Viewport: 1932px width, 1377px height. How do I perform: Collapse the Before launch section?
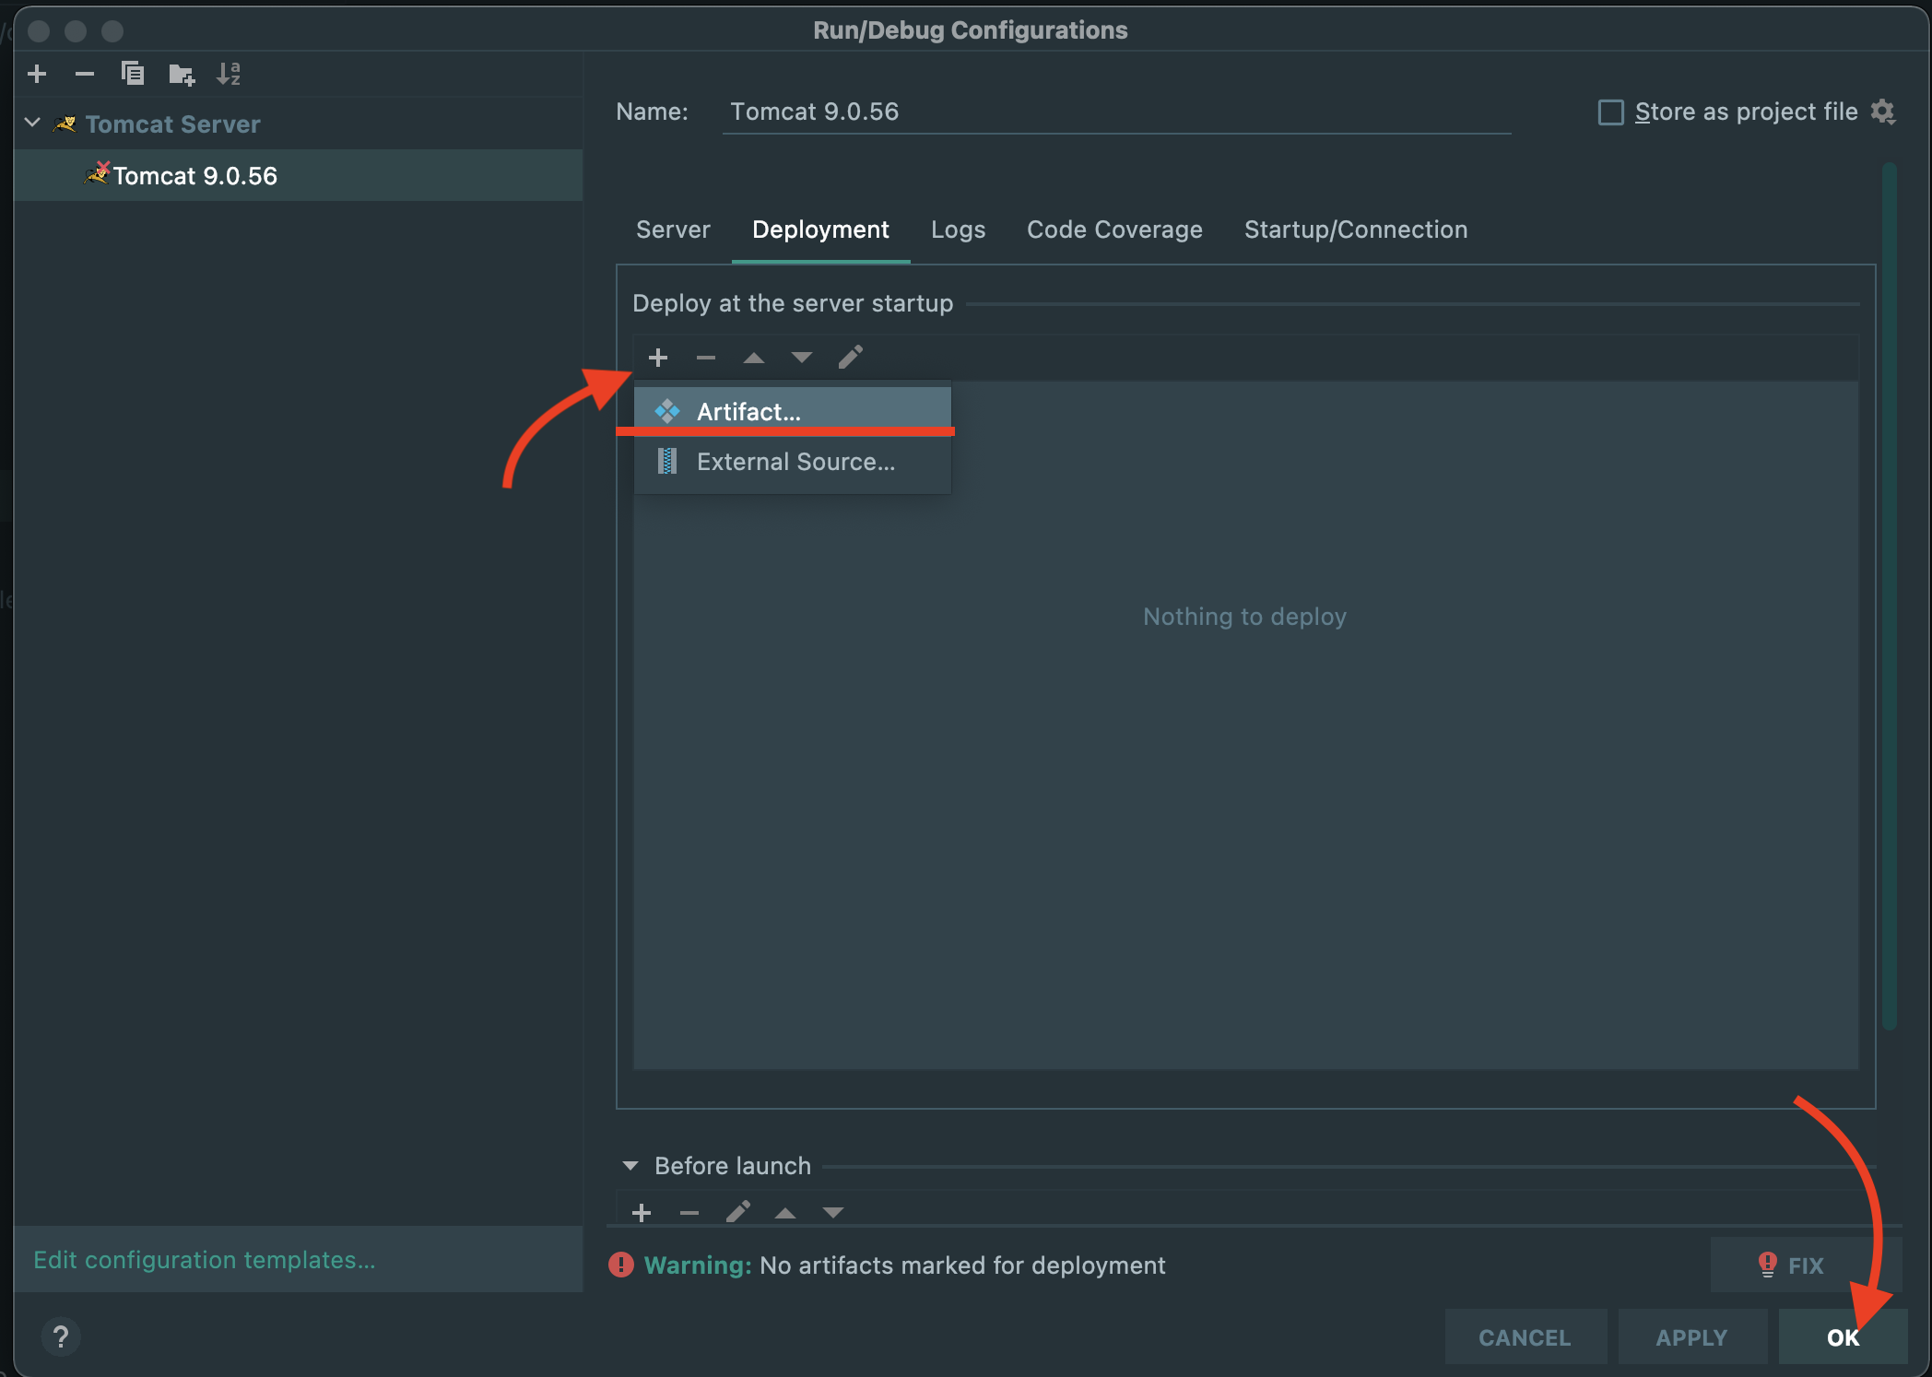(x=630, y=1166)
